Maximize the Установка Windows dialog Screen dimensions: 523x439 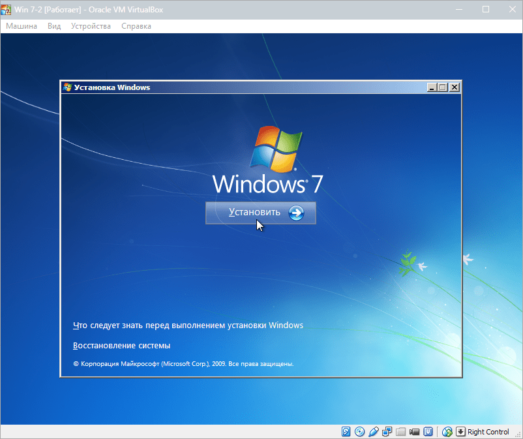[443, 87]
